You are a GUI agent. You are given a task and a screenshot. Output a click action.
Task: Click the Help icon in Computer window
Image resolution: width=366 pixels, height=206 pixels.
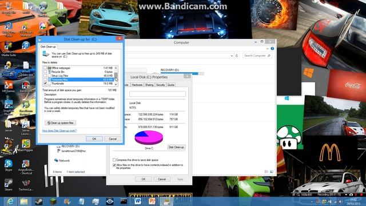[272, 49]
